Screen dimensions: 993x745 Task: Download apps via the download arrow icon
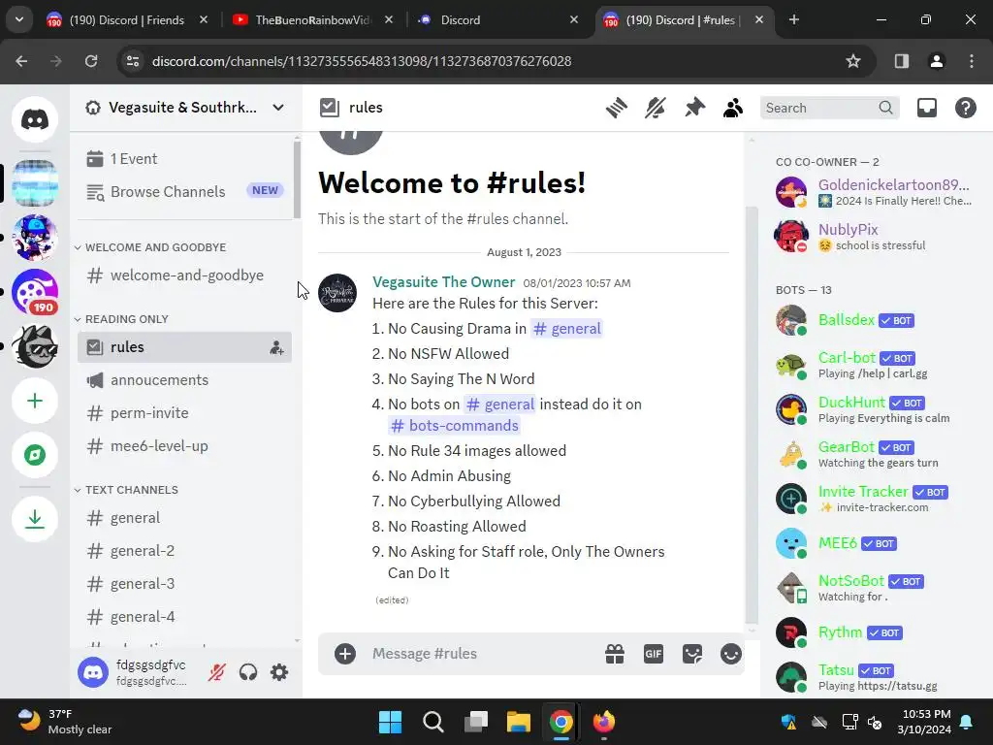coord(35,520)
